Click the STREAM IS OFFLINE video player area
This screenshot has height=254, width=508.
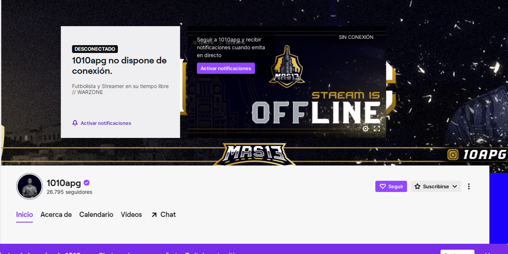pyautogui.click(x=286, y=82)
